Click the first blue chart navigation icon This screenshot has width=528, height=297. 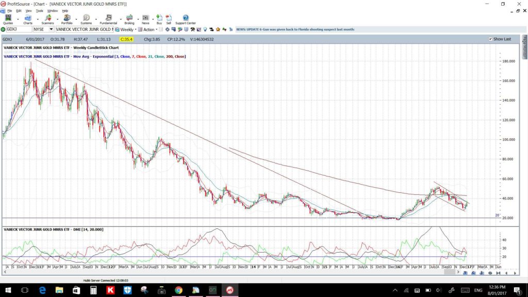(465, 273)
